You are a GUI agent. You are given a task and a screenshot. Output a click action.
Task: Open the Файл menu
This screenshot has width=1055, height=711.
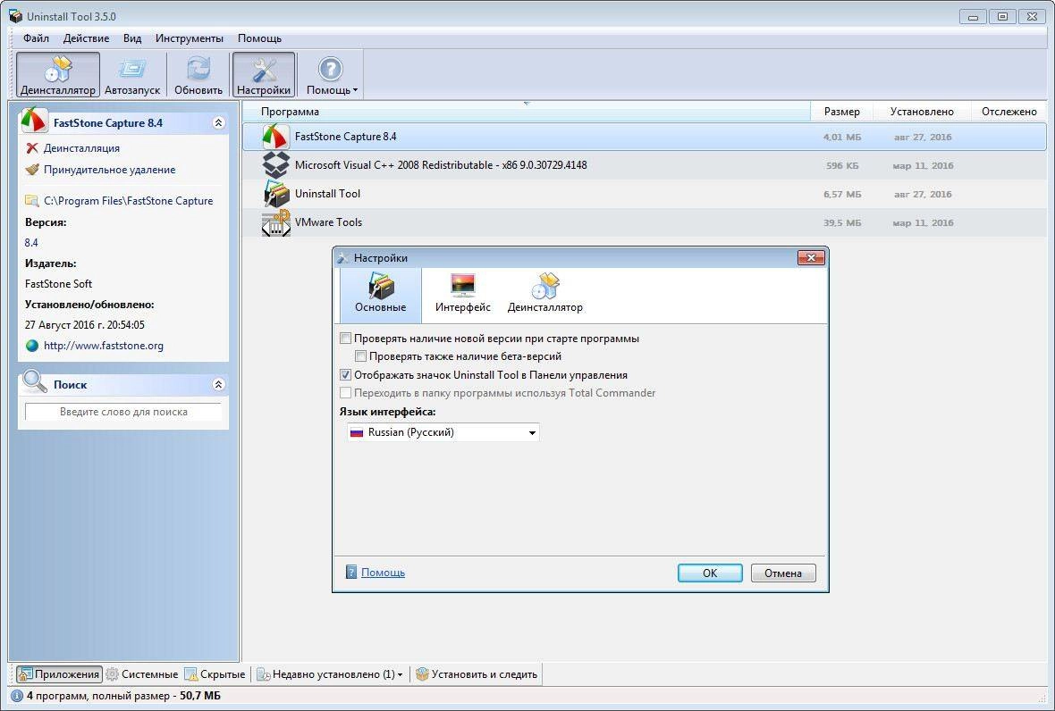tap(36, 38)
